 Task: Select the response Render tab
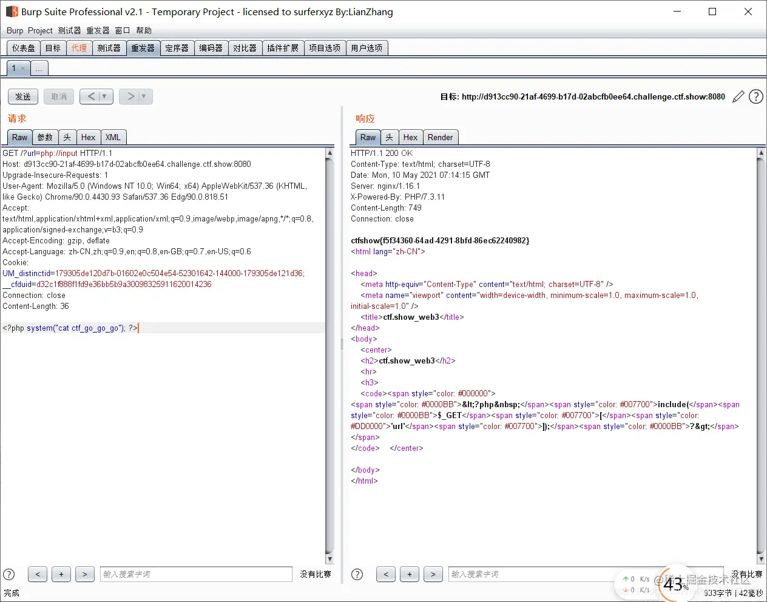441,137
